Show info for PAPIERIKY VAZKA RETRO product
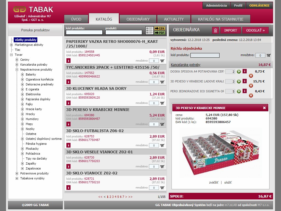 coord(68,61)
